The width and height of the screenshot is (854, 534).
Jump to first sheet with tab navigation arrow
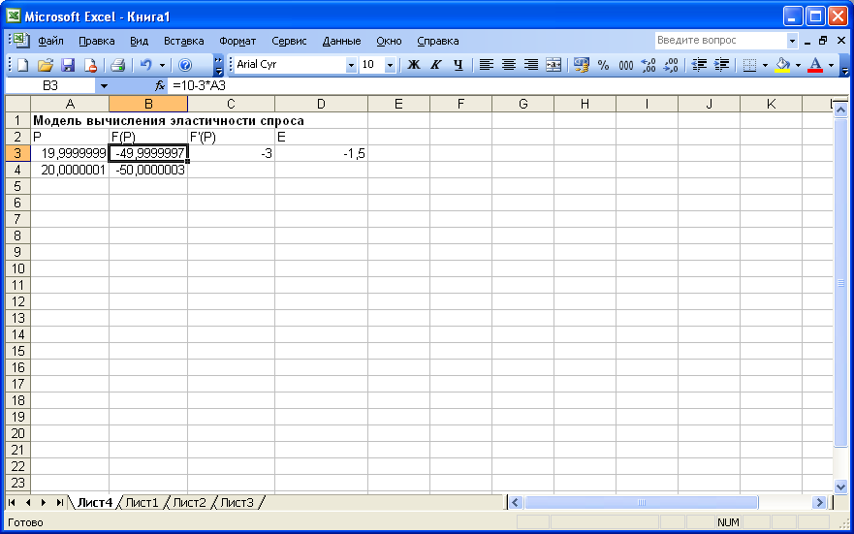coord(12,502)
